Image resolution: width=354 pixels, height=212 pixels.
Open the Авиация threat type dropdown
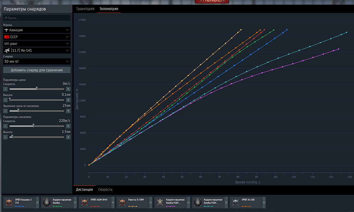(37, 30)
